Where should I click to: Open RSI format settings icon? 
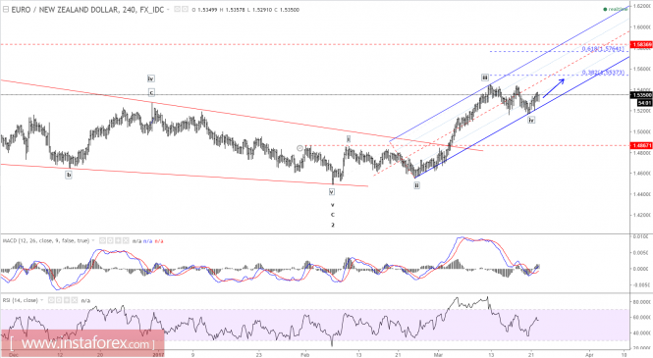[x=59, y=300]
